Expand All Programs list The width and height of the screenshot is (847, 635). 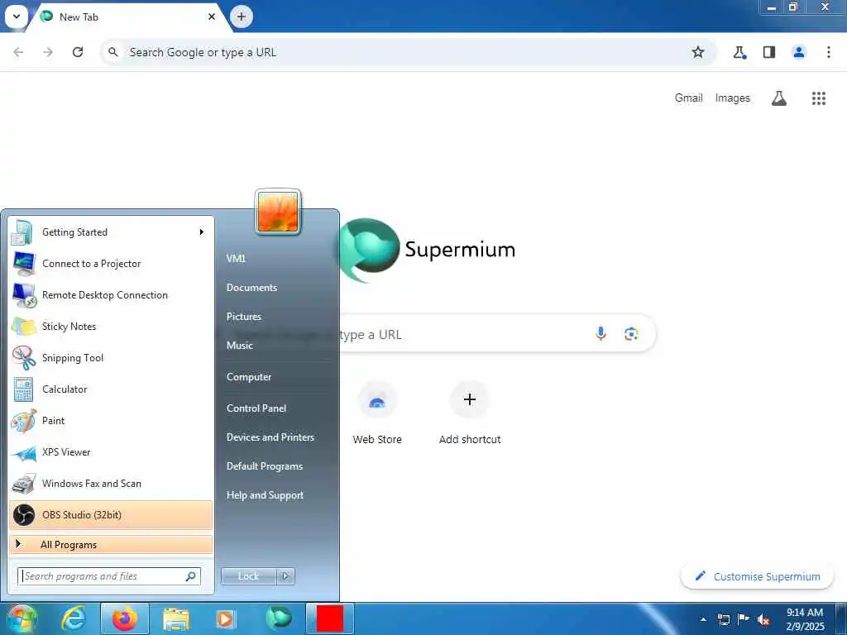coord(111,544)
